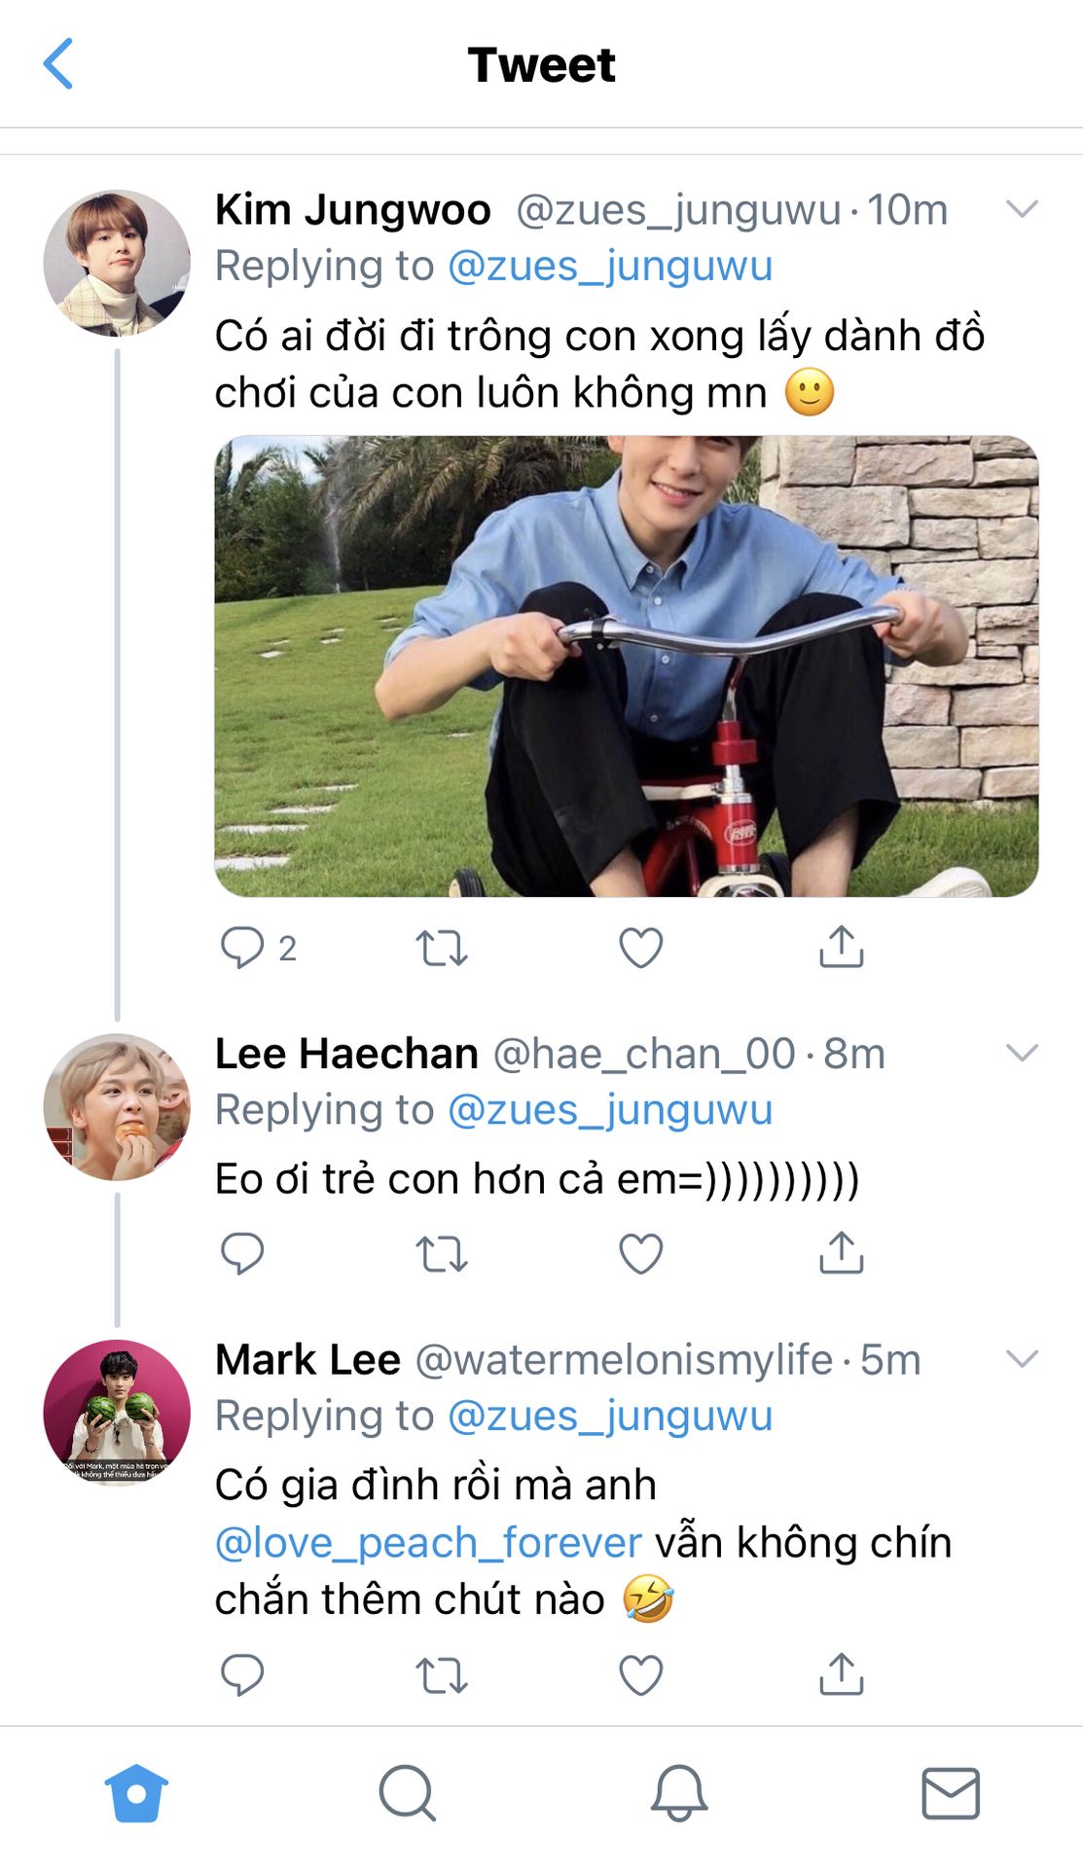Retweet Mark Lee's reply
The height and width of the screenshot is (1868, 1083).
tap(442, 1675)
